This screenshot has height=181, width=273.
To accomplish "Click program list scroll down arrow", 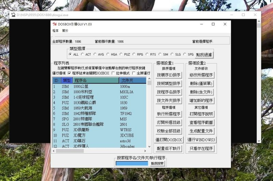I will [x=149, y=147].
